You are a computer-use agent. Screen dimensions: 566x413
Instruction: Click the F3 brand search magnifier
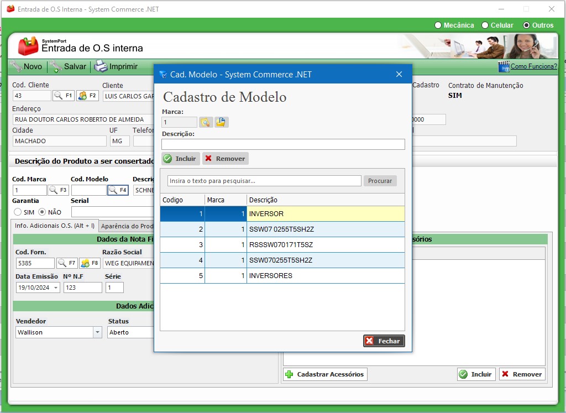pos(53,190)
